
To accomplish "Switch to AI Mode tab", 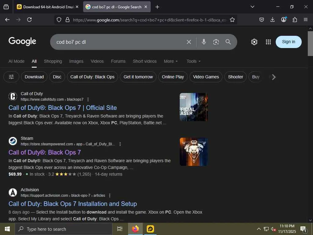I will pyautogui.click(x=17, y=61).
